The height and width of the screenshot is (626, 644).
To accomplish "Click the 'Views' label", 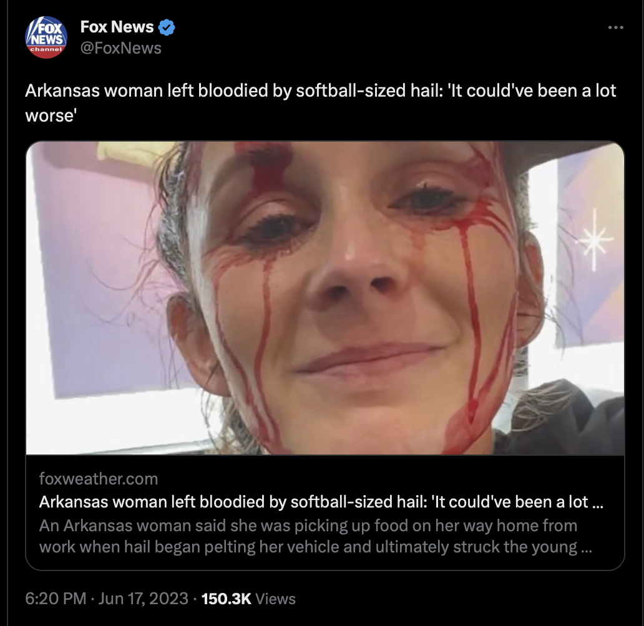I will [x=275, y=599].
